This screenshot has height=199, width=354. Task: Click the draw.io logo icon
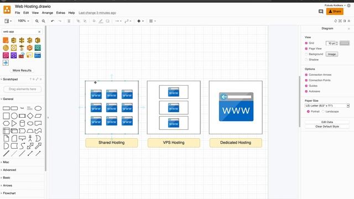7,10
